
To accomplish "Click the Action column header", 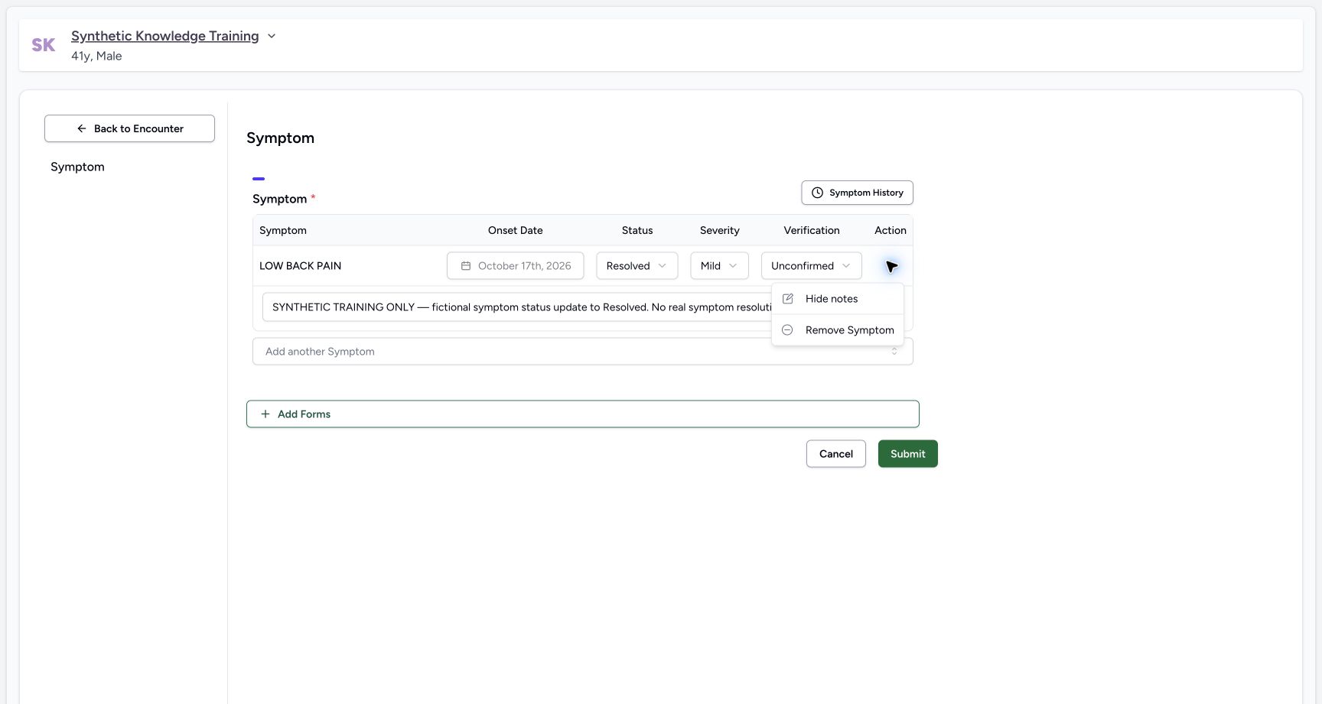I will coord(890,230).
